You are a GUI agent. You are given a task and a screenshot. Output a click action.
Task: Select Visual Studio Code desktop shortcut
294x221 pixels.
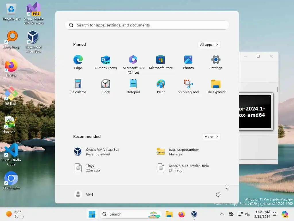click(x=11, y=155)
